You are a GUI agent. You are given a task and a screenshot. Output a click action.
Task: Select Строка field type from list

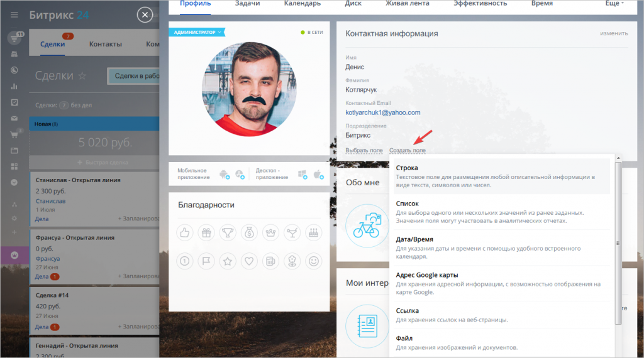tap(501, 176)
